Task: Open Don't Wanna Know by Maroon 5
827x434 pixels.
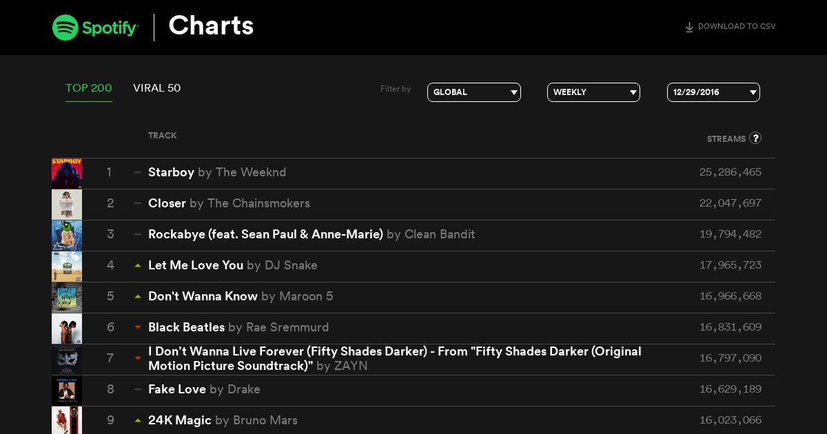Action: 241,296
